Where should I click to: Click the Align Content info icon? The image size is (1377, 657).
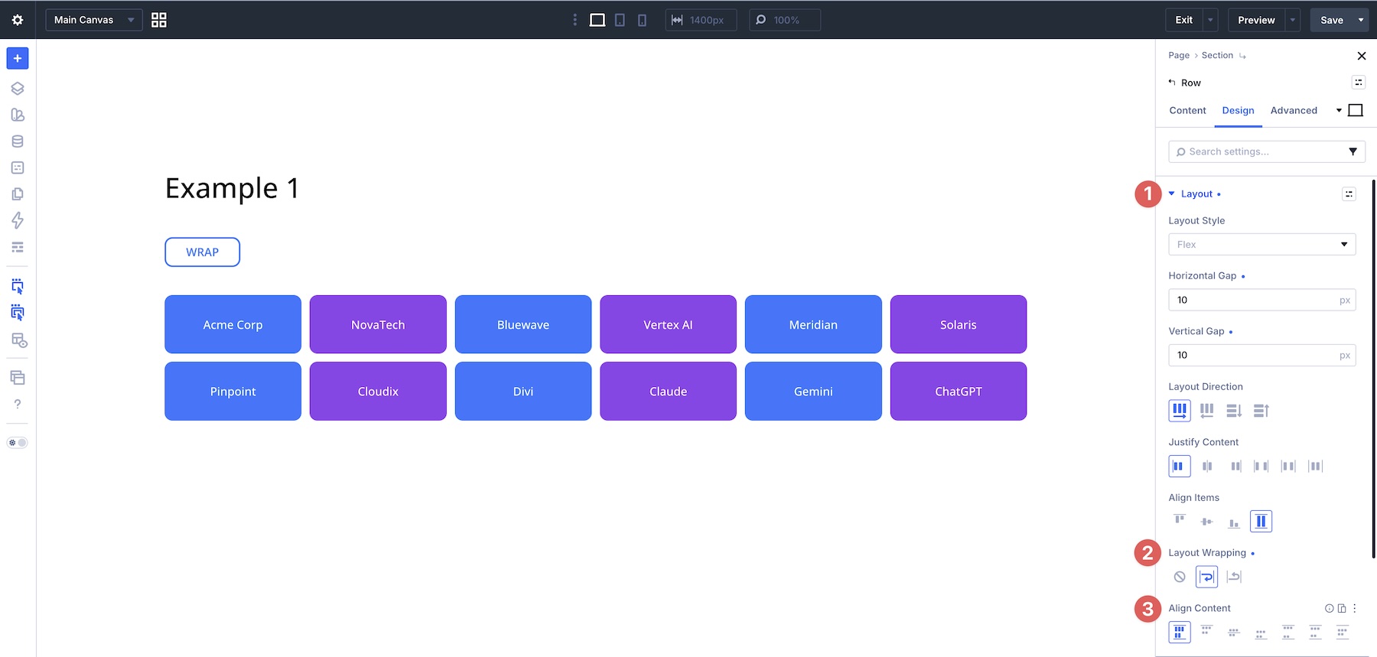pos(1330,609)
